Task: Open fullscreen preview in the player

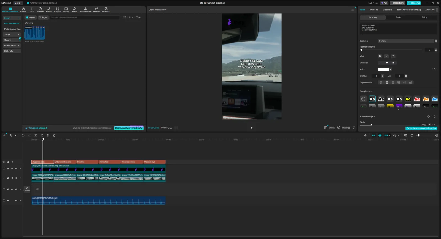Action: pyautogui.click(x=354, y=128)
